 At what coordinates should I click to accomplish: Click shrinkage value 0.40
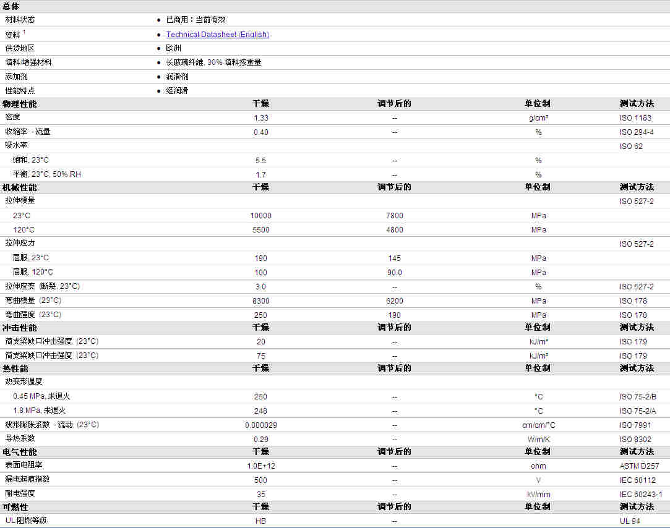click(x=261, y=132)
